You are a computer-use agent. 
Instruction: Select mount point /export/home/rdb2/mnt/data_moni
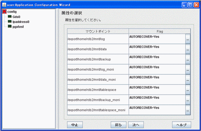point(98,80)
